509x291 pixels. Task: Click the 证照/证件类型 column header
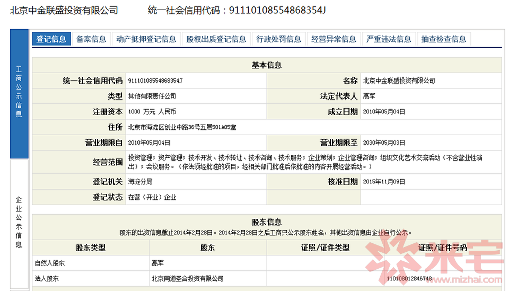click(325, 248)
